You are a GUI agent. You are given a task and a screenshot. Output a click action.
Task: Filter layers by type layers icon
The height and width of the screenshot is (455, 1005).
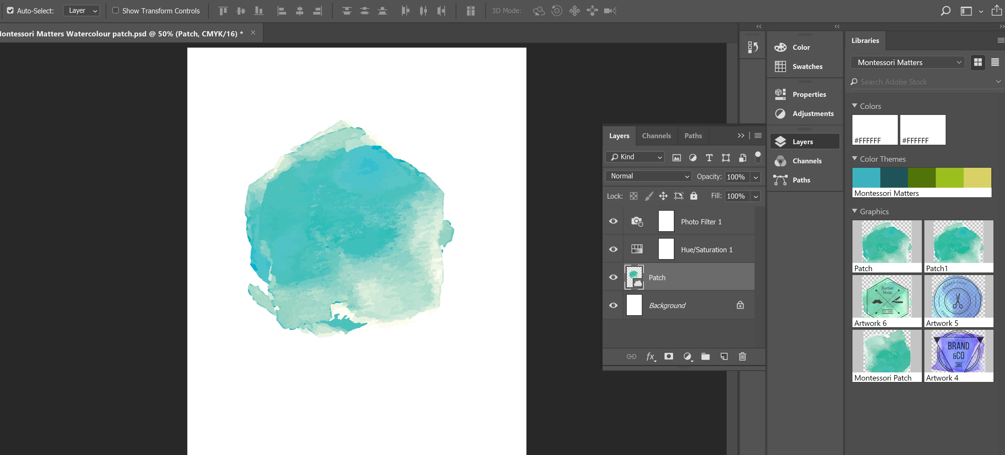[709, 157]
